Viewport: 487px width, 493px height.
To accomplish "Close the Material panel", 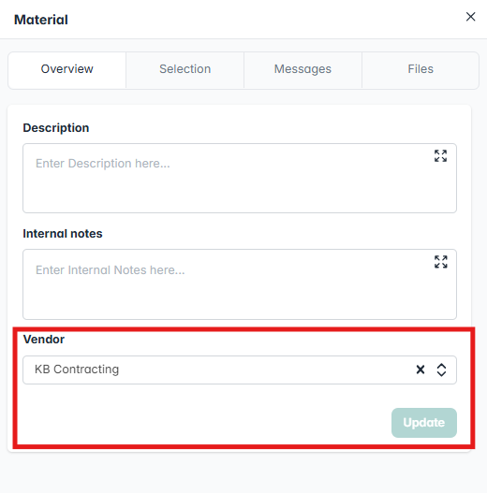I will click(x=471, y=17).
